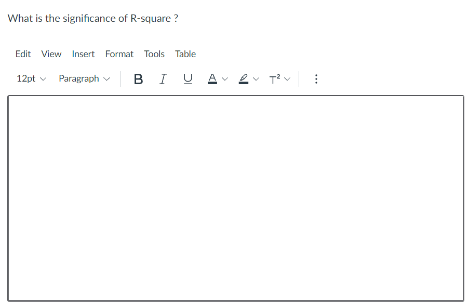Apply underline formatting
The height and width of the screenshot is (305, 469).
pos(187,78)
